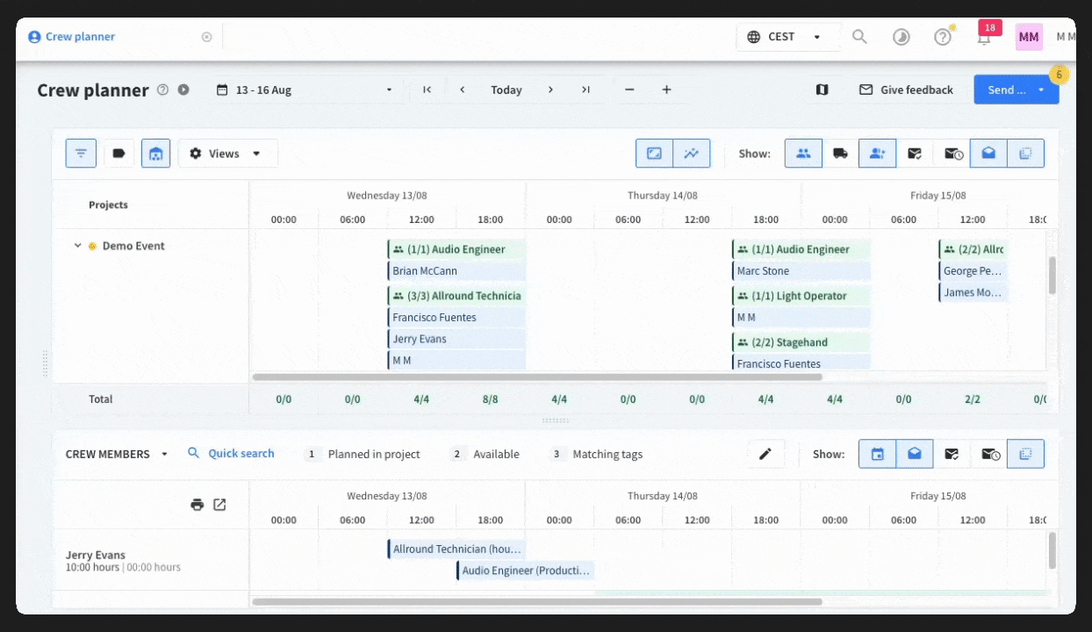The width and height of the screenshot is (1092, 632).
Task: Select the Matching tags tab
Action: click(x=596, y=454)
